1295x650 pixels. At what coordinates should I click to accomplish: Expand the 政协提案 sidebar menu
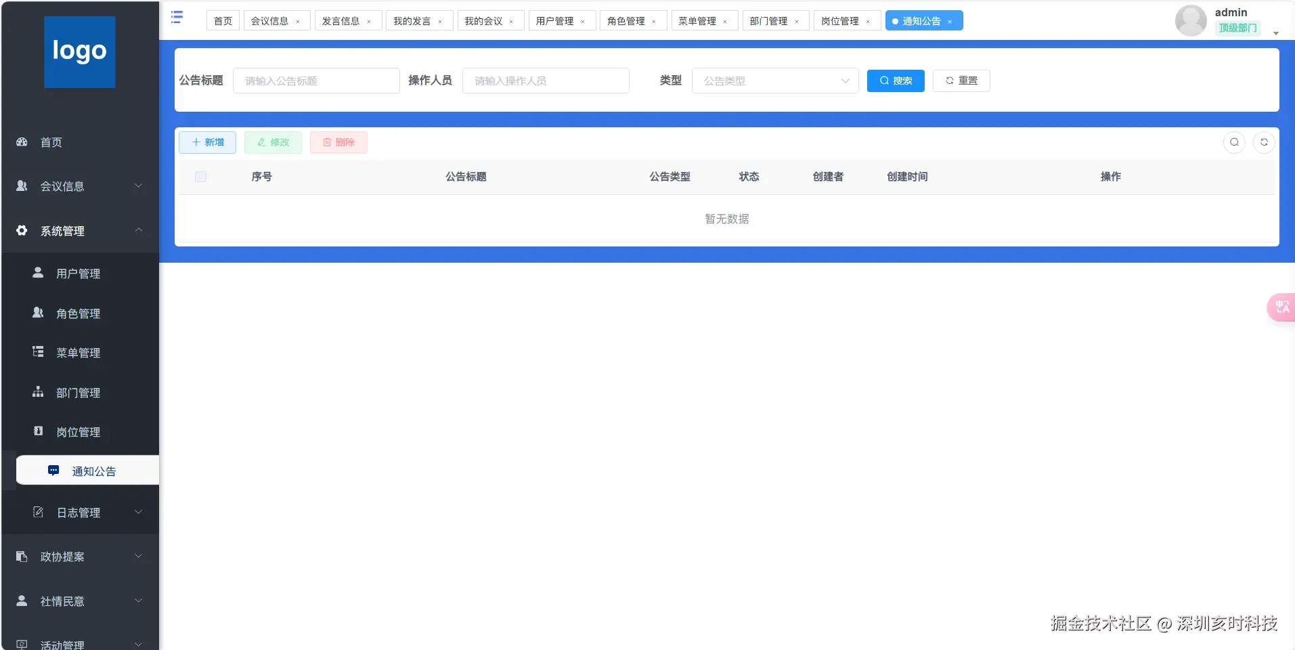click(138, 557)
